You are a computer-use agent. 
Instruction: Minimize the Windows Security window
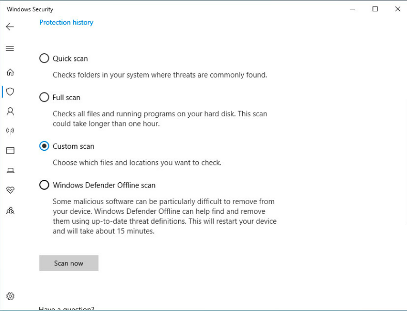tap(352, 9)
